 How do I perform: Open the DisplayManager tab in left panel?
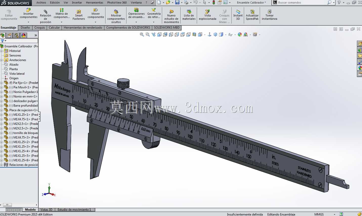tap(24, 35)
